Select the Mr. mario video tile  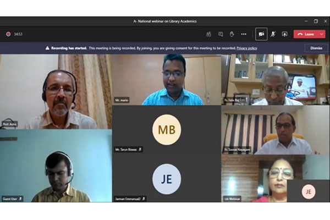pyautogui.click(x=167, y=80)
